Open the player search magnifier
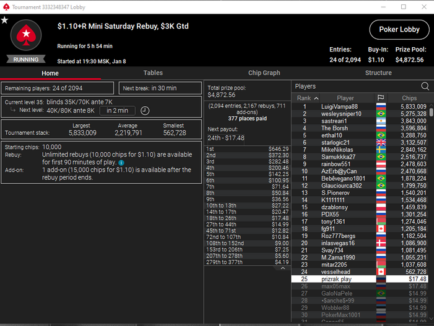This screenshot has height=326, width=434. (425, 86)
